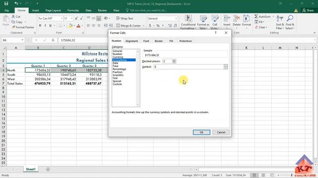Open Find & Select menu
Screen dimensions: 318x178
[x=290, y=22]
